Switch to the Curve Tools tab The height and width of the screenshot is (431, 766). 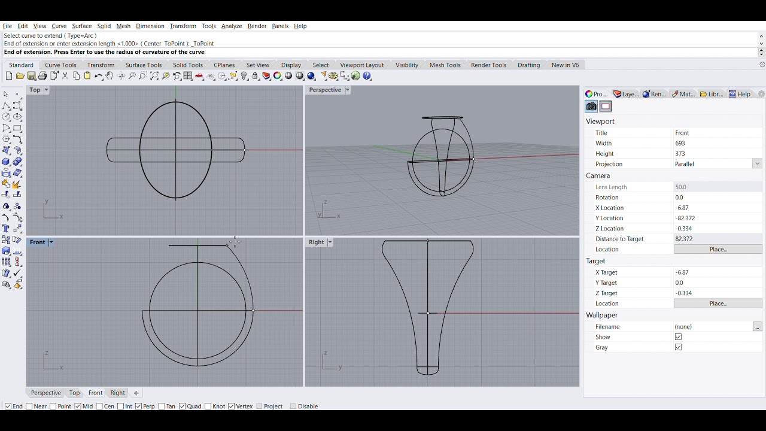[x=60, y=65]
